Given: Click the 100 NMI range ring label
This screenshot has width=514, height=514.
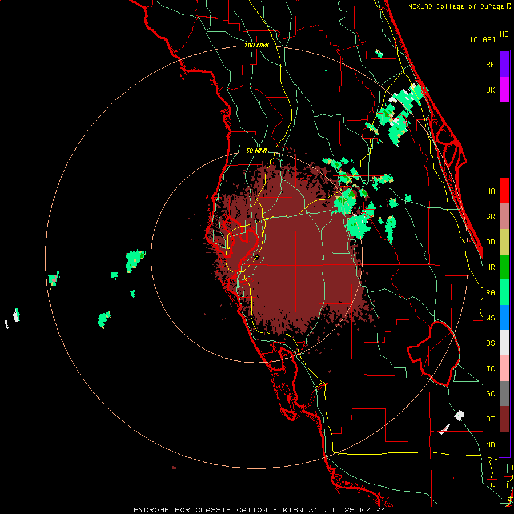Looking at the screenshot, I should tap(256, 45).
